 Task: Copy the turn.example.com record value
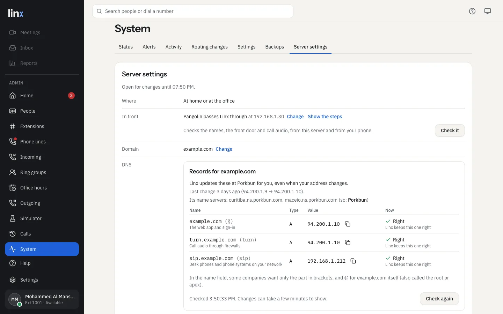348,242
